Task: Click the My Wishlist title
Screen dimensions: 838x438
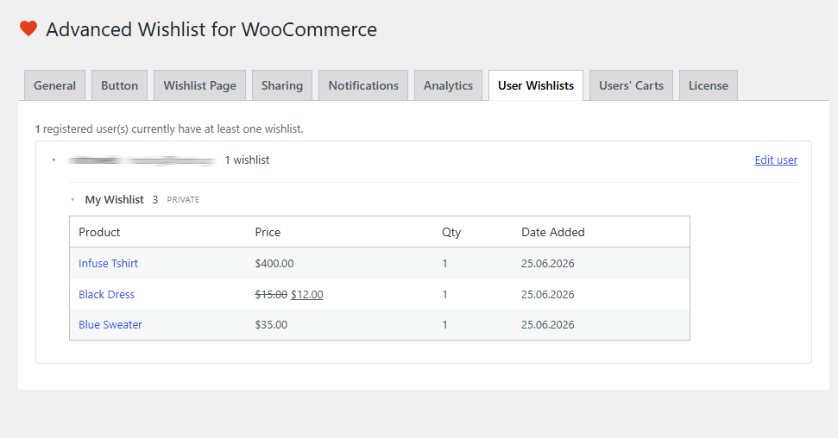Action: 115,200
